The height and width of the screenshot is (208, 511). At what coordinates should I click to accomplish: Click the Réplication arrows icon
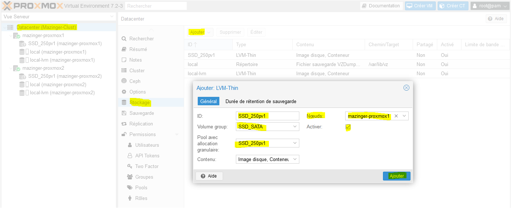(124, 124)
